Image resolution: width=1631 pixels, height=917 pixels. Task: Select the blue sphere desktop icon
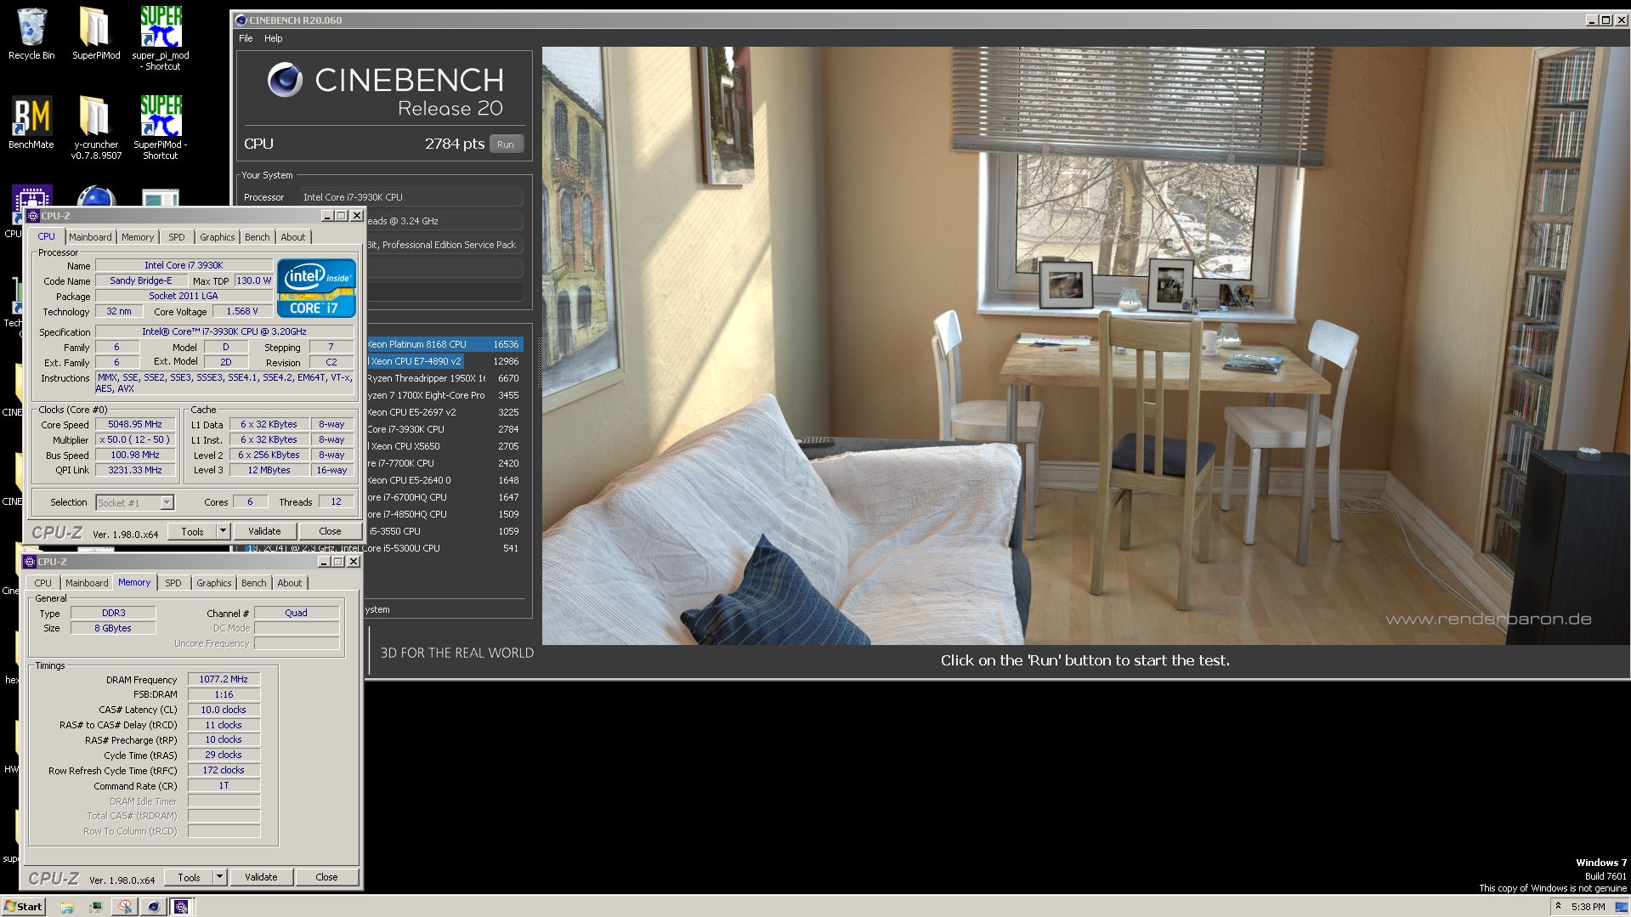coord(96,196)
